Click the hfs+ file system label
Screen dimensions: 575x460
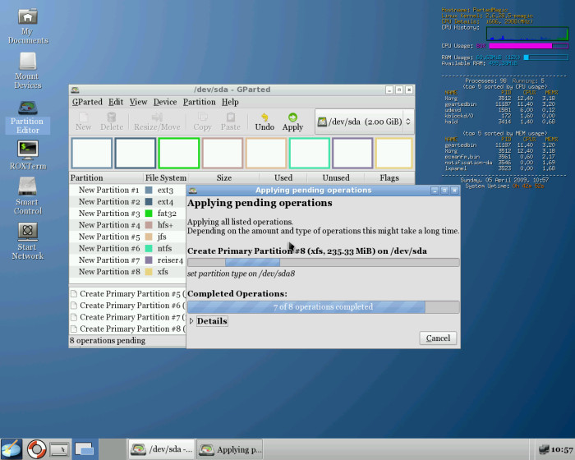tap(165, 225)
